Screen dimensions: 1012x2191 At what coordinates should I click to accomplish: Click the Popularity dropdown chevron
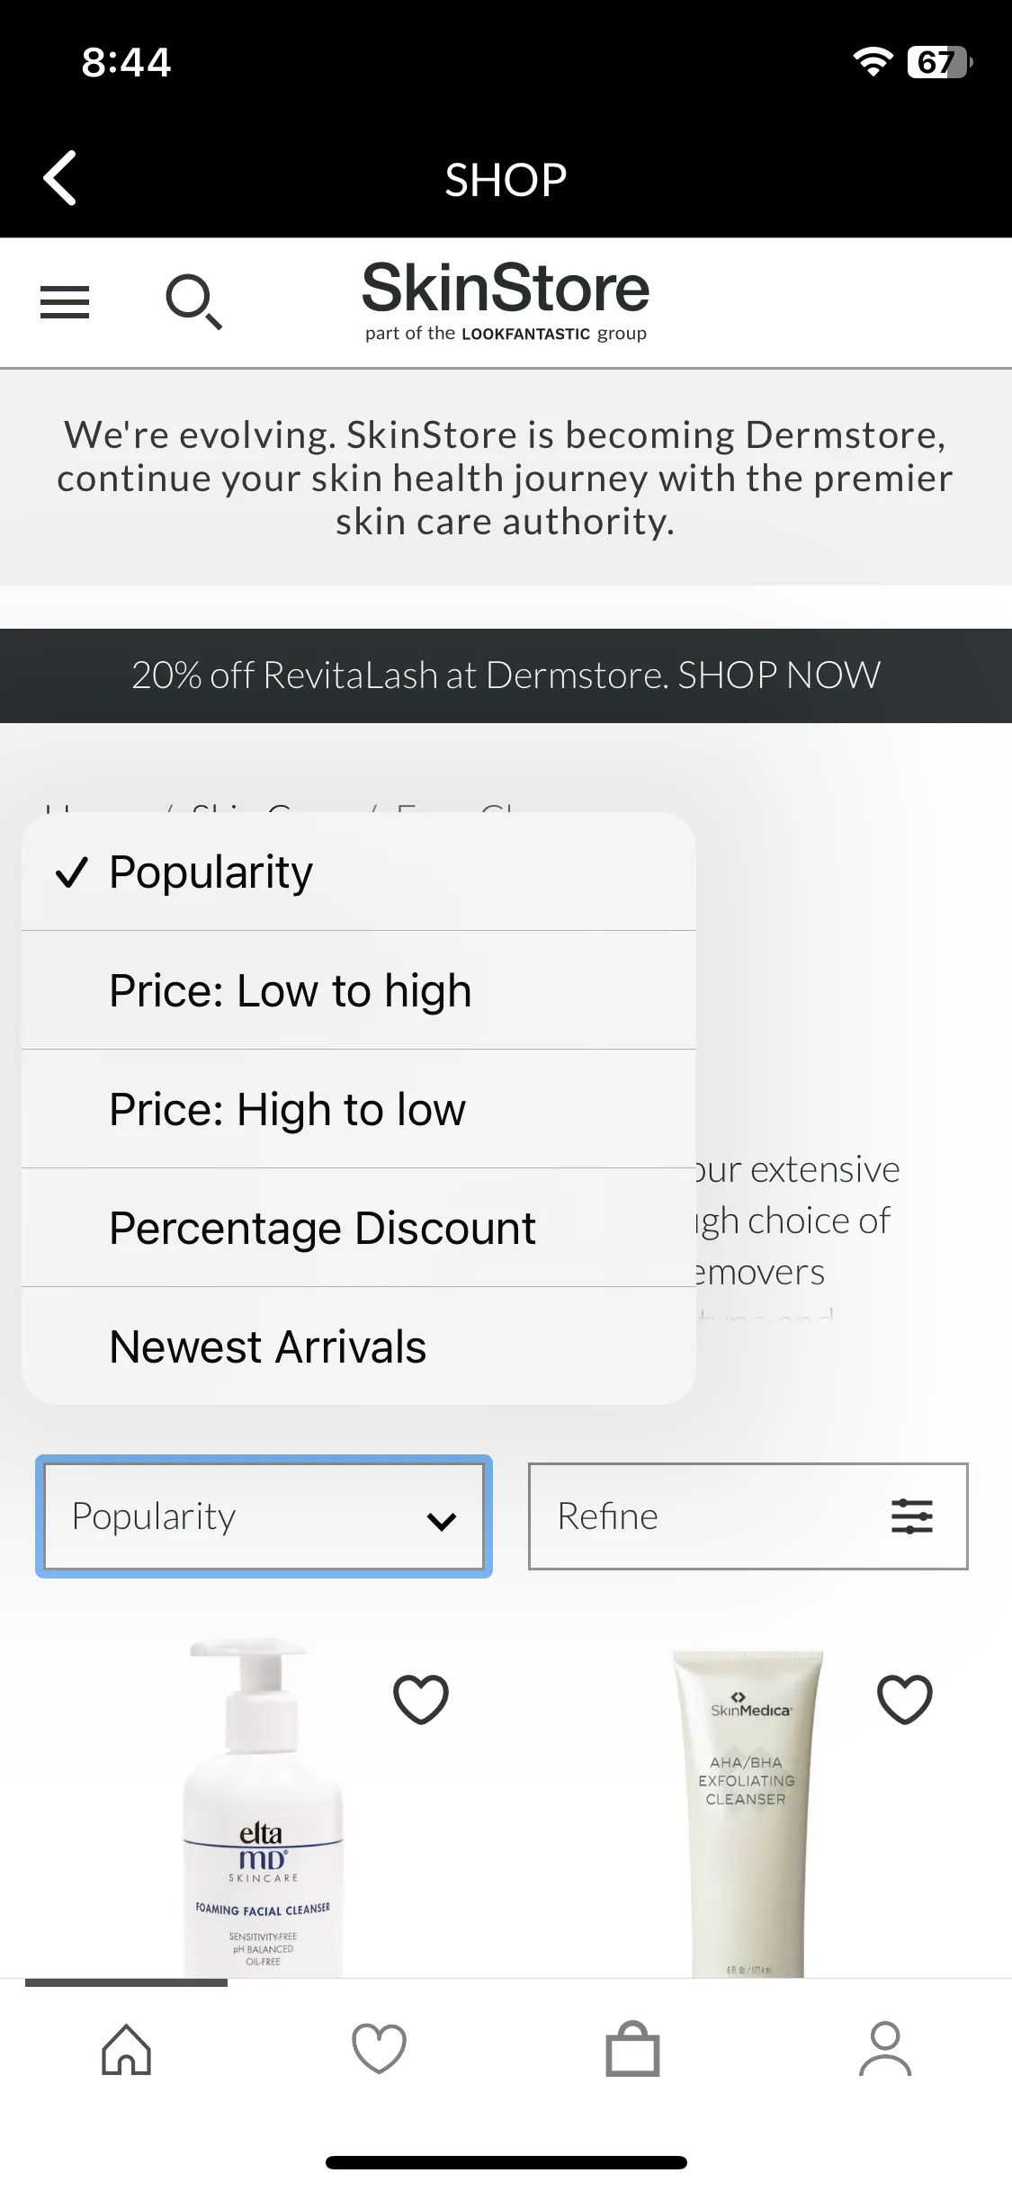442,1520
